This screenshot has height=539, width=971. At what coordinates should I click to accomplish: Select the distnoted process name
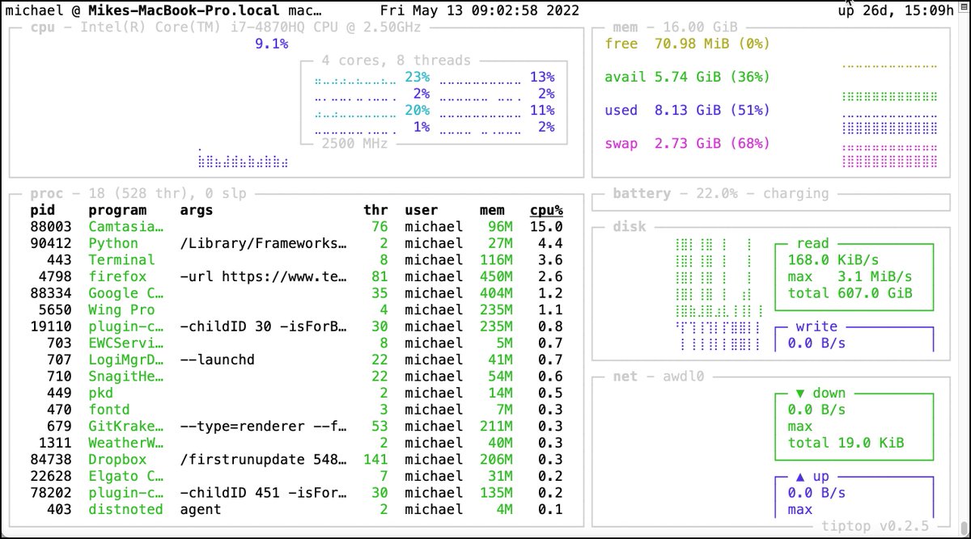pyautogui.click(x=125, y=509)
